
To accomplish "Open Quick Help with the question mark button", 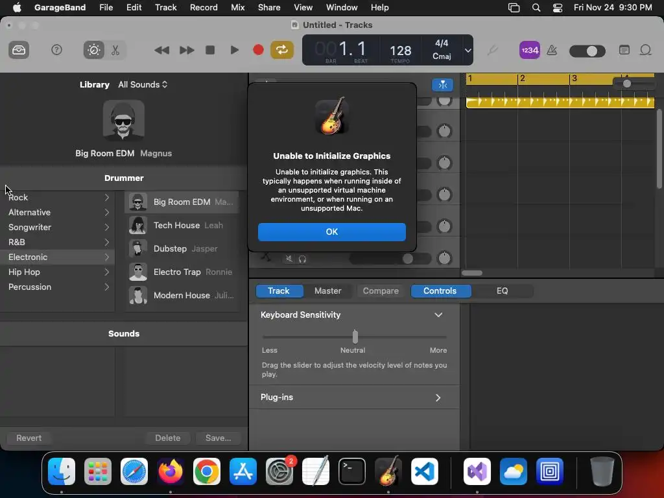I will (56, 51).
